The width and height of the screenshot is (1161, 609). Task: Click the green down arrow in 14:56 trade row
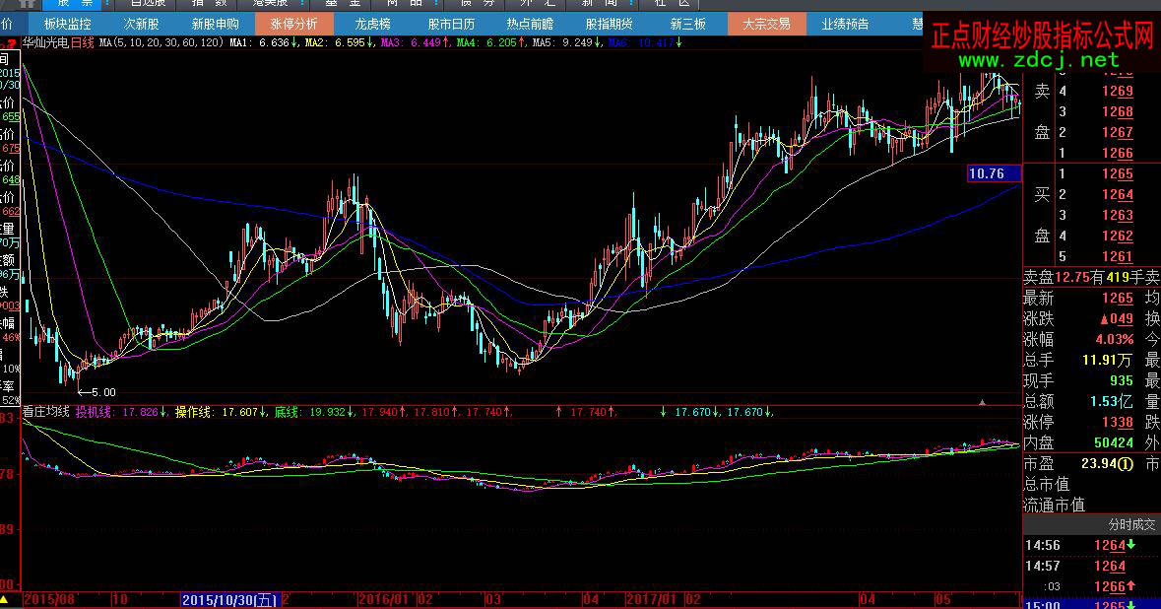pyautogui.click(x=1131, y=545)
